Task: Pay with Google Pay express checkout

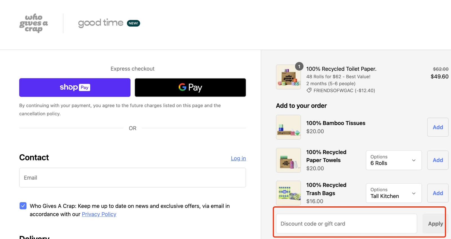Action: (190, 87)
